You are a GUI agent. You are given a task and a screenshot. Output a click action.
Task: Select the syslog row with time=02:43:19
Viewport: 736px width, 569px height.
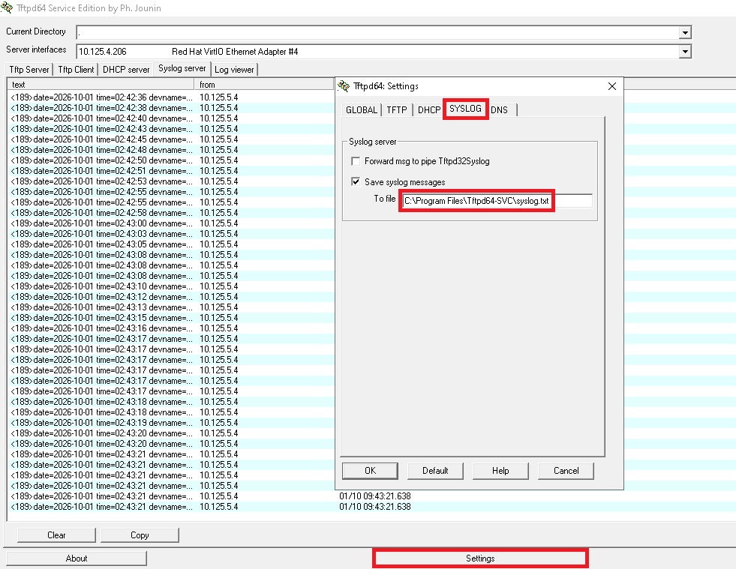(x=171, y=423)
